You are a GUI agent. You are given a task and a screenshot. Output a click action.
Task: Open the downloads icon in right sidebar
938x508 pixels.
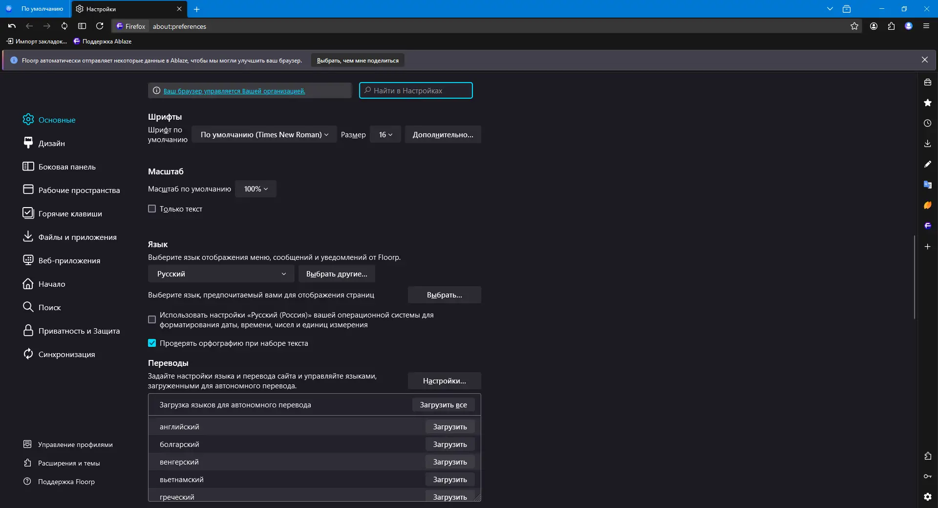927,144
